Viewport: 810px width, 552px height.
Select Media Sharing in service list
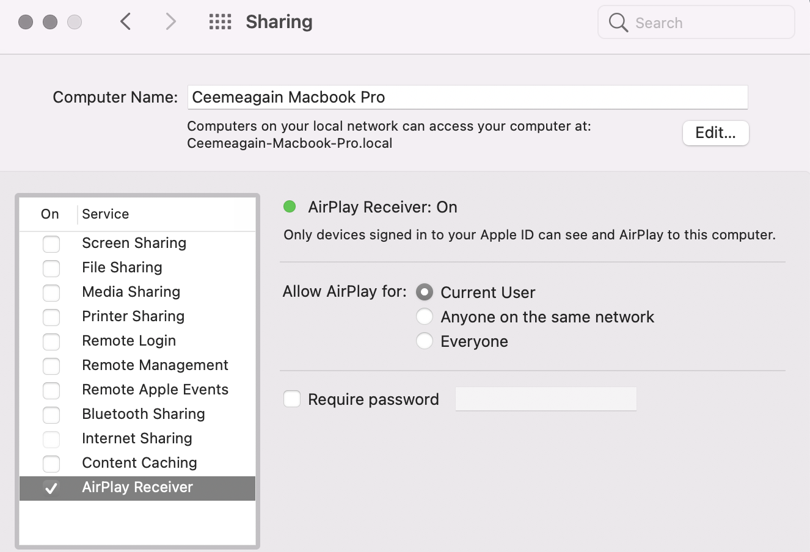pyautogui.click(x=131, y=292)
